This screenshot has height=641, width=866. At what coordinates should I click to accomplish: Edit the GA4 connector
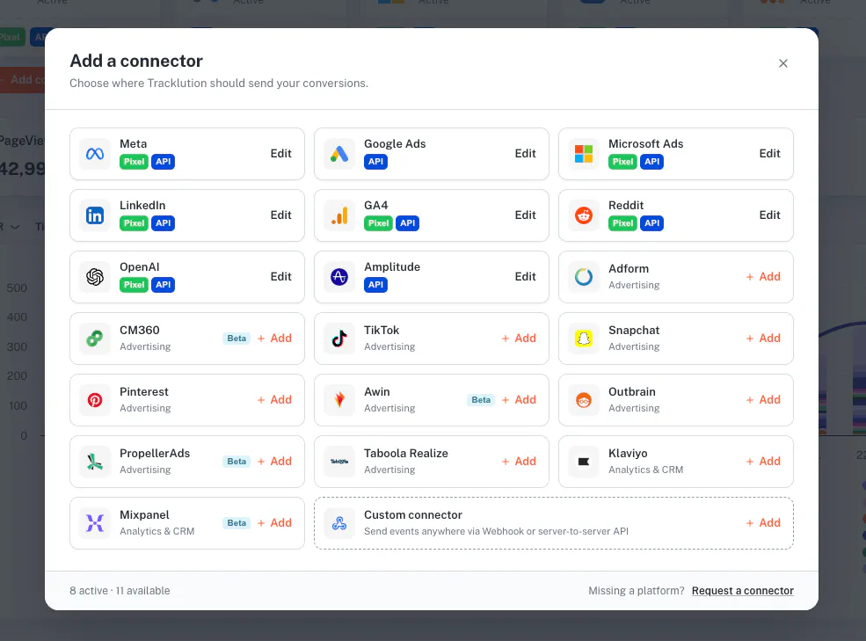(525, 215)
